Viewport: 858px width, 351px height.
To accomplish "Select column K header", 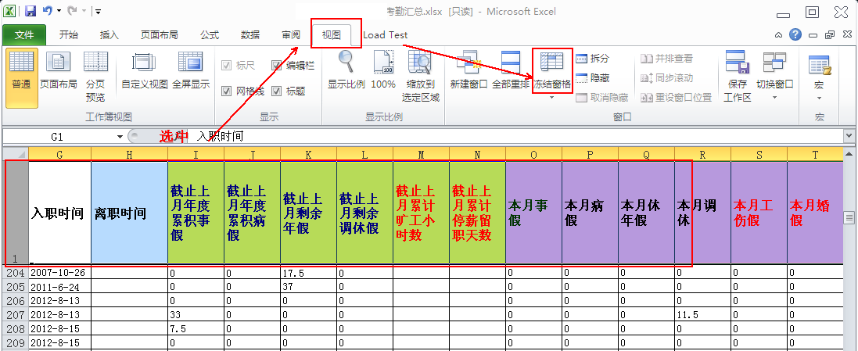I will [308, 155].
